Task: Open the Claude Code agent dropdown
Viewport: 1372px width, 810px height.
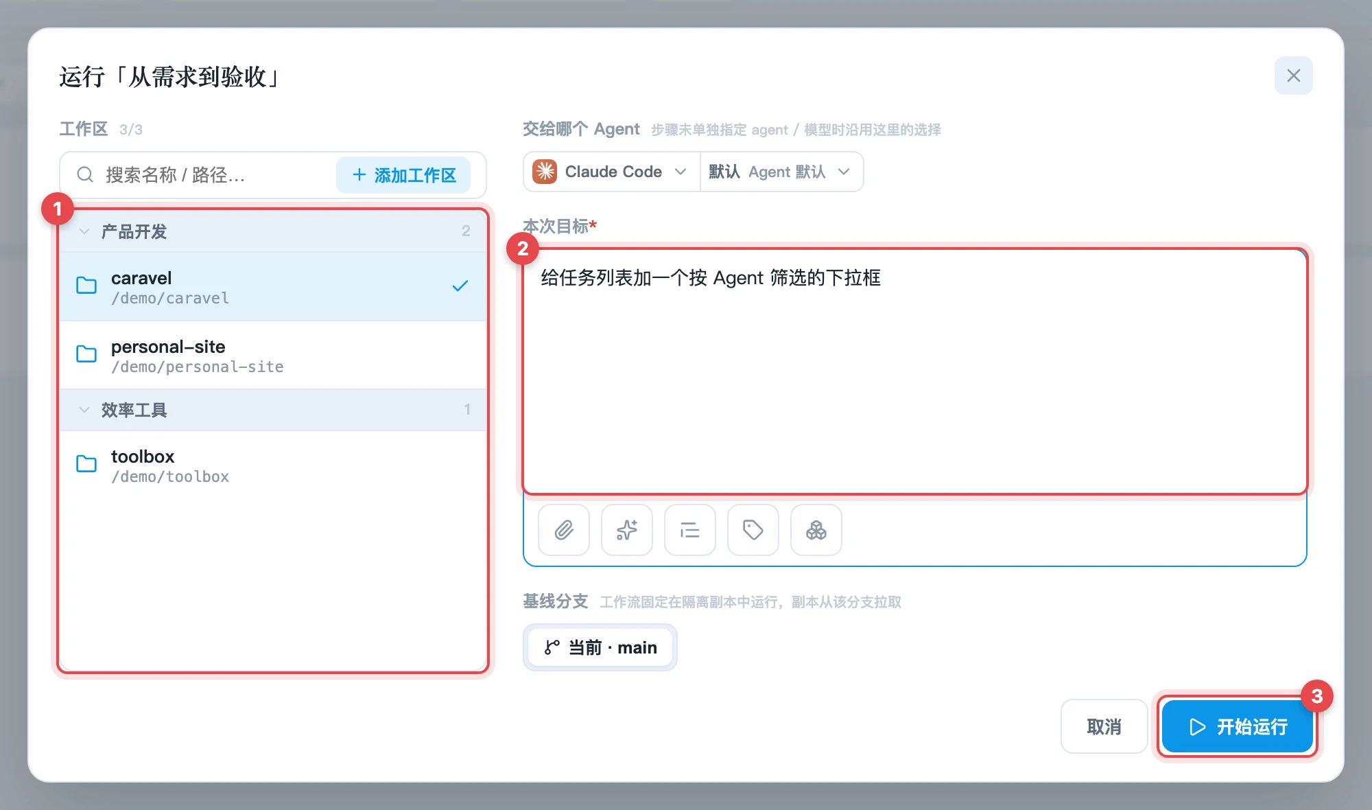Action: [x=611, y=172]
